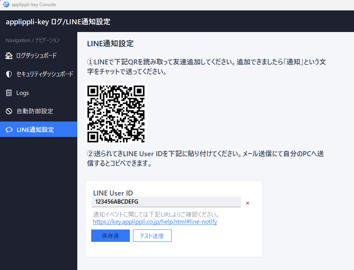Click the home icon beside ログダッシュボード
The image size is (354, 270).
[9, 56]
